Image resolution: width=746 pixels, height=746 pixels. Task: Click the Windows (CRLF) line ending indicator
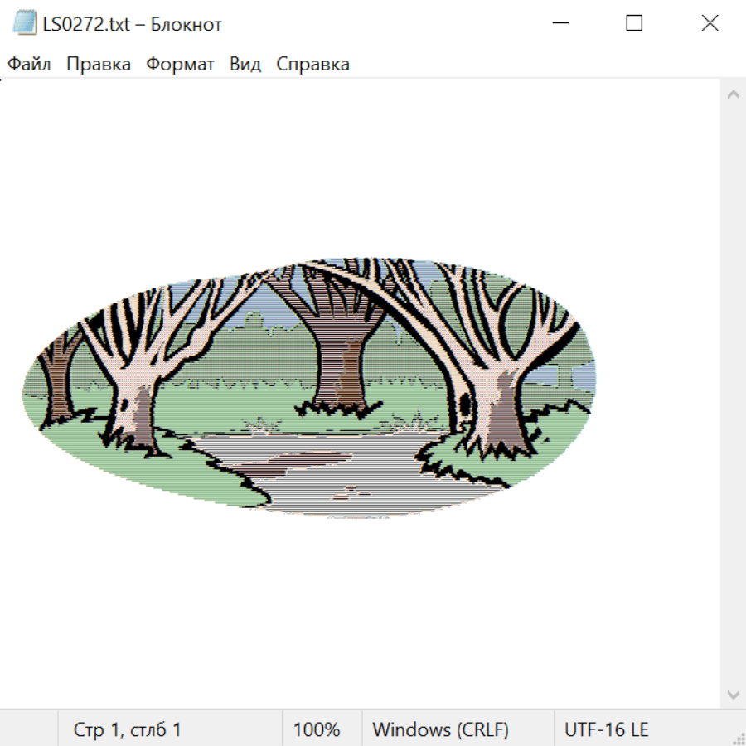(440, 729)
